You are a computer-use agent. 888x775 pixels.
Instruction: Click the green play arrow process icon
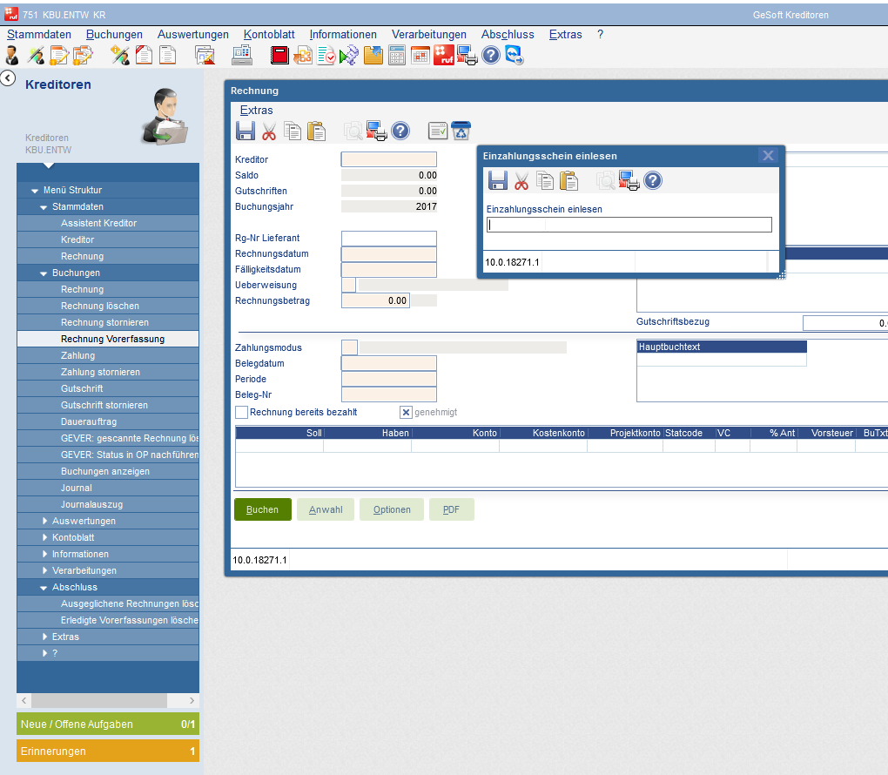[349, 56]
